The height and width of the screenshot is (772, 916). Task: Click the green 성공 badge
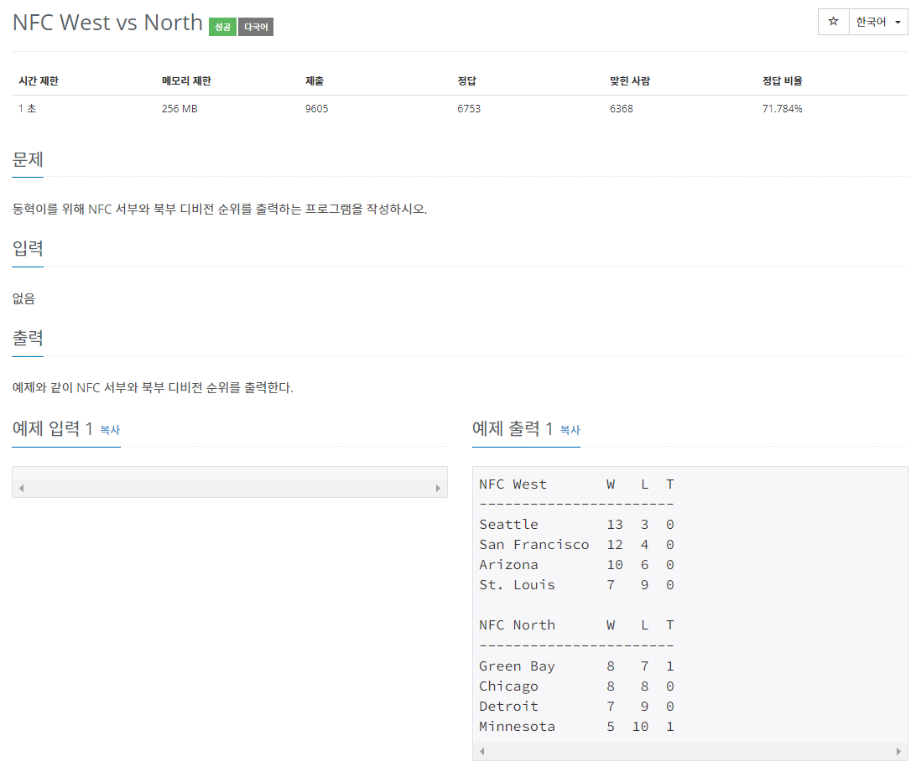[x=222, y=27]
